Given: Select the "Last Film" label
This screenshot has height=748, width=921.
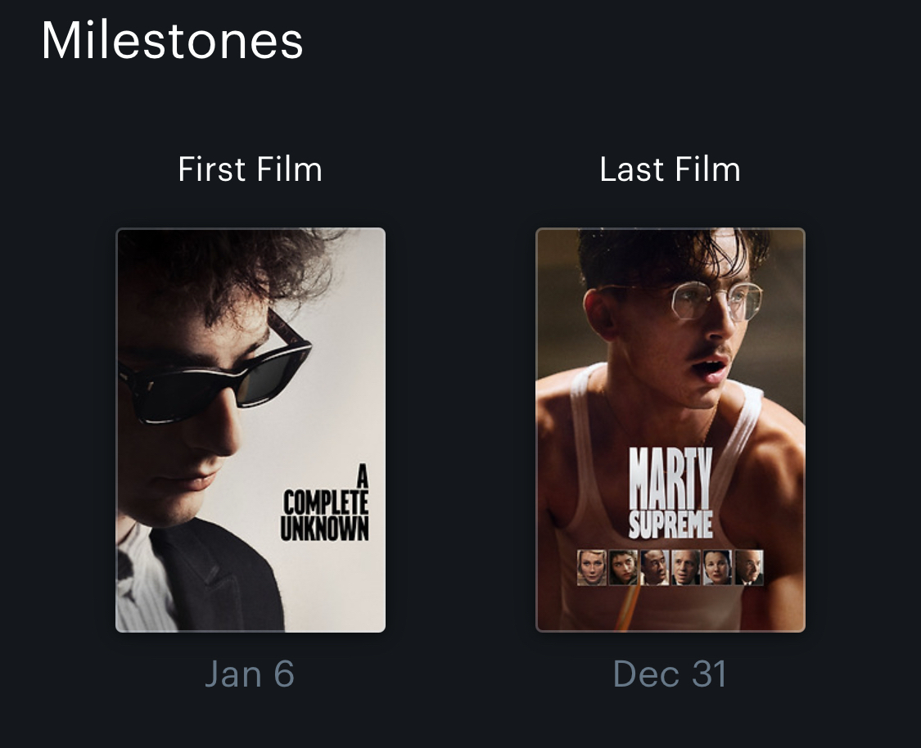Looking at the screenshot, I should point(670,169).
